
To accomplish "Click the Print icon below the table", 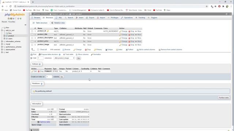I will tap(31, 55).
